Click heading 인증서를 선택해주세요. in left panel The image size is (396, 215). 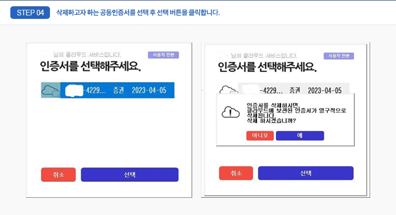pos(90,66)
